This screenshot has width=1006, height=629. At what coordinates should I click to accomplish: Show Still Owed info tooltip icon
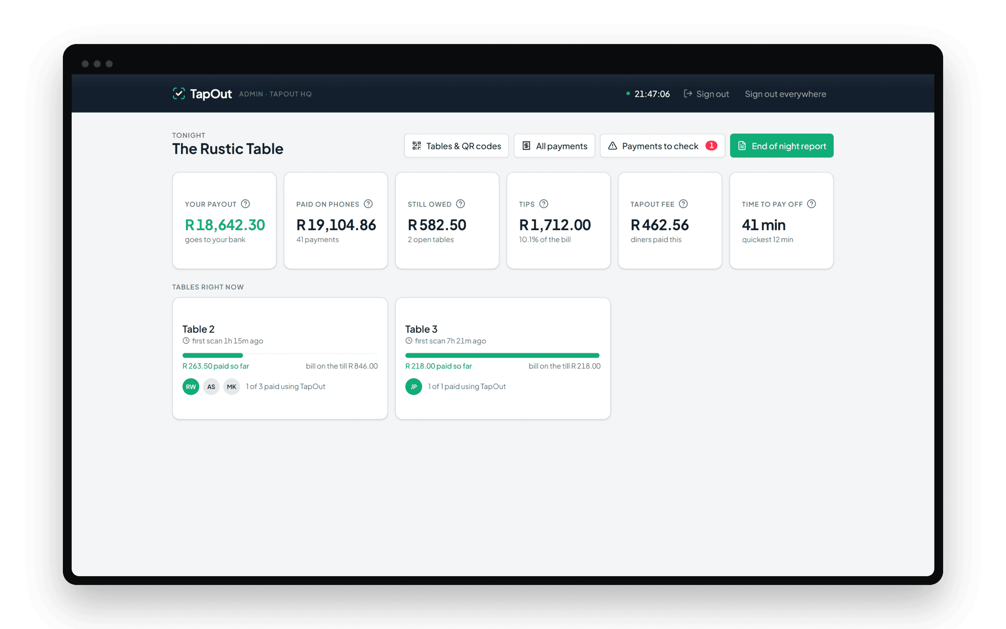(x=461, y=204)
